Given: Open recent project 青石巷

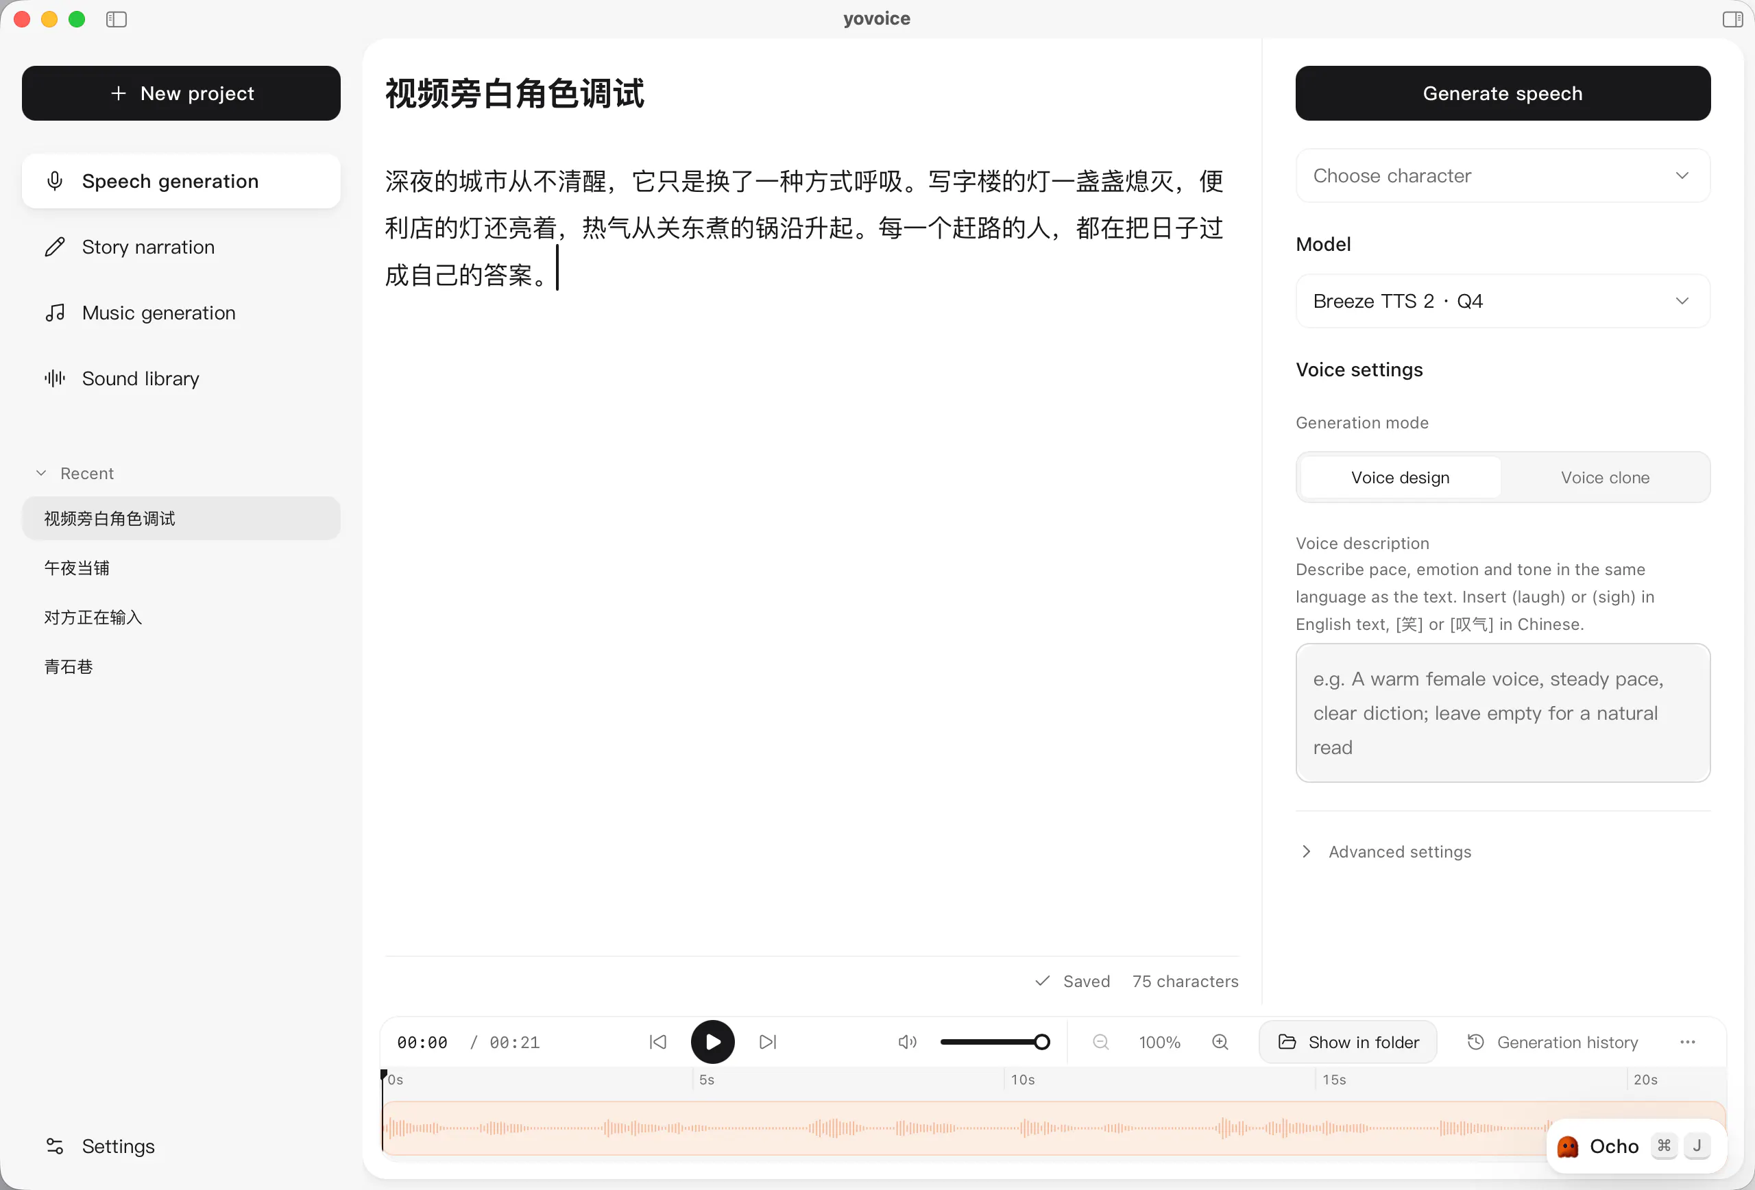Looking at the screenshot, I should 181,667.
